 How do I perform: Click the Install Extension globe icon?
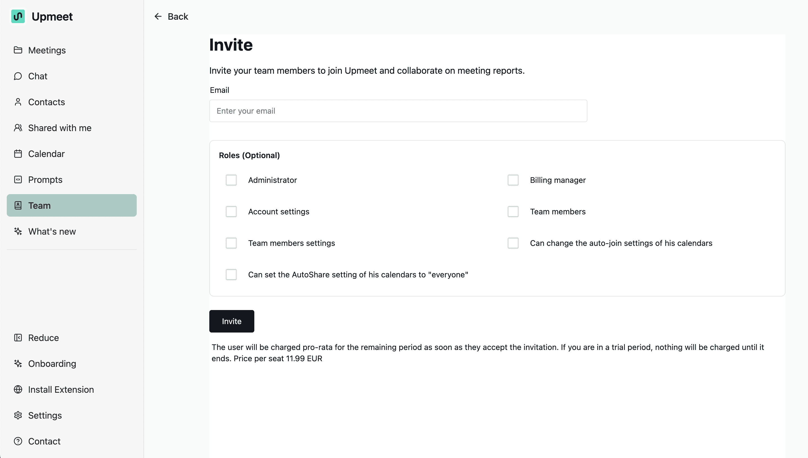[18, 389]
